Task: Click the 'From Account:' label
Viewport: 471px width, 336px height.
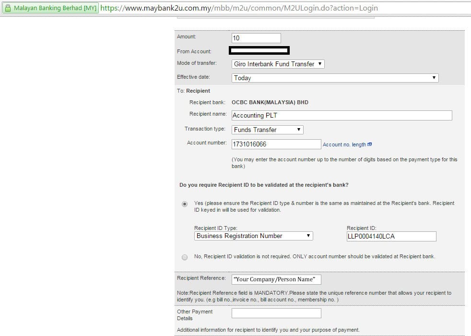Action: tap(194, 52)
